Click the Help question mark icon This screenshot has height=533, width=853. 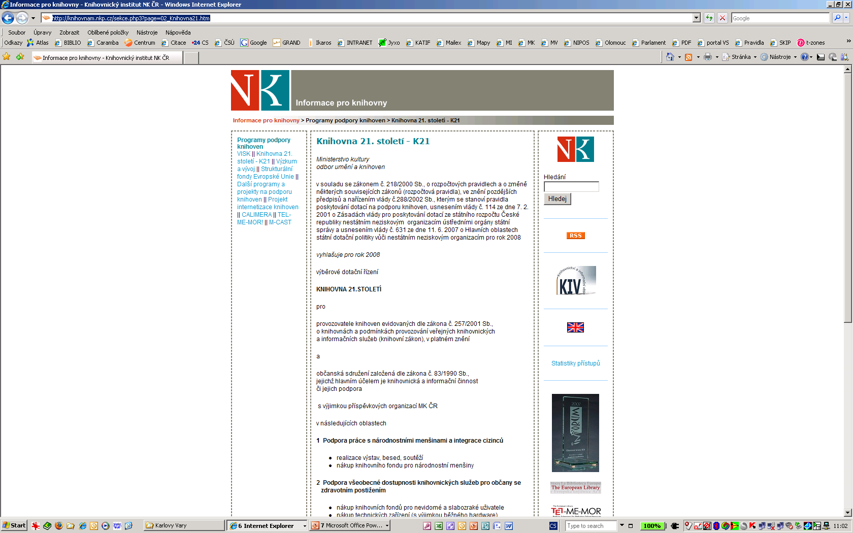click(804, 57)
